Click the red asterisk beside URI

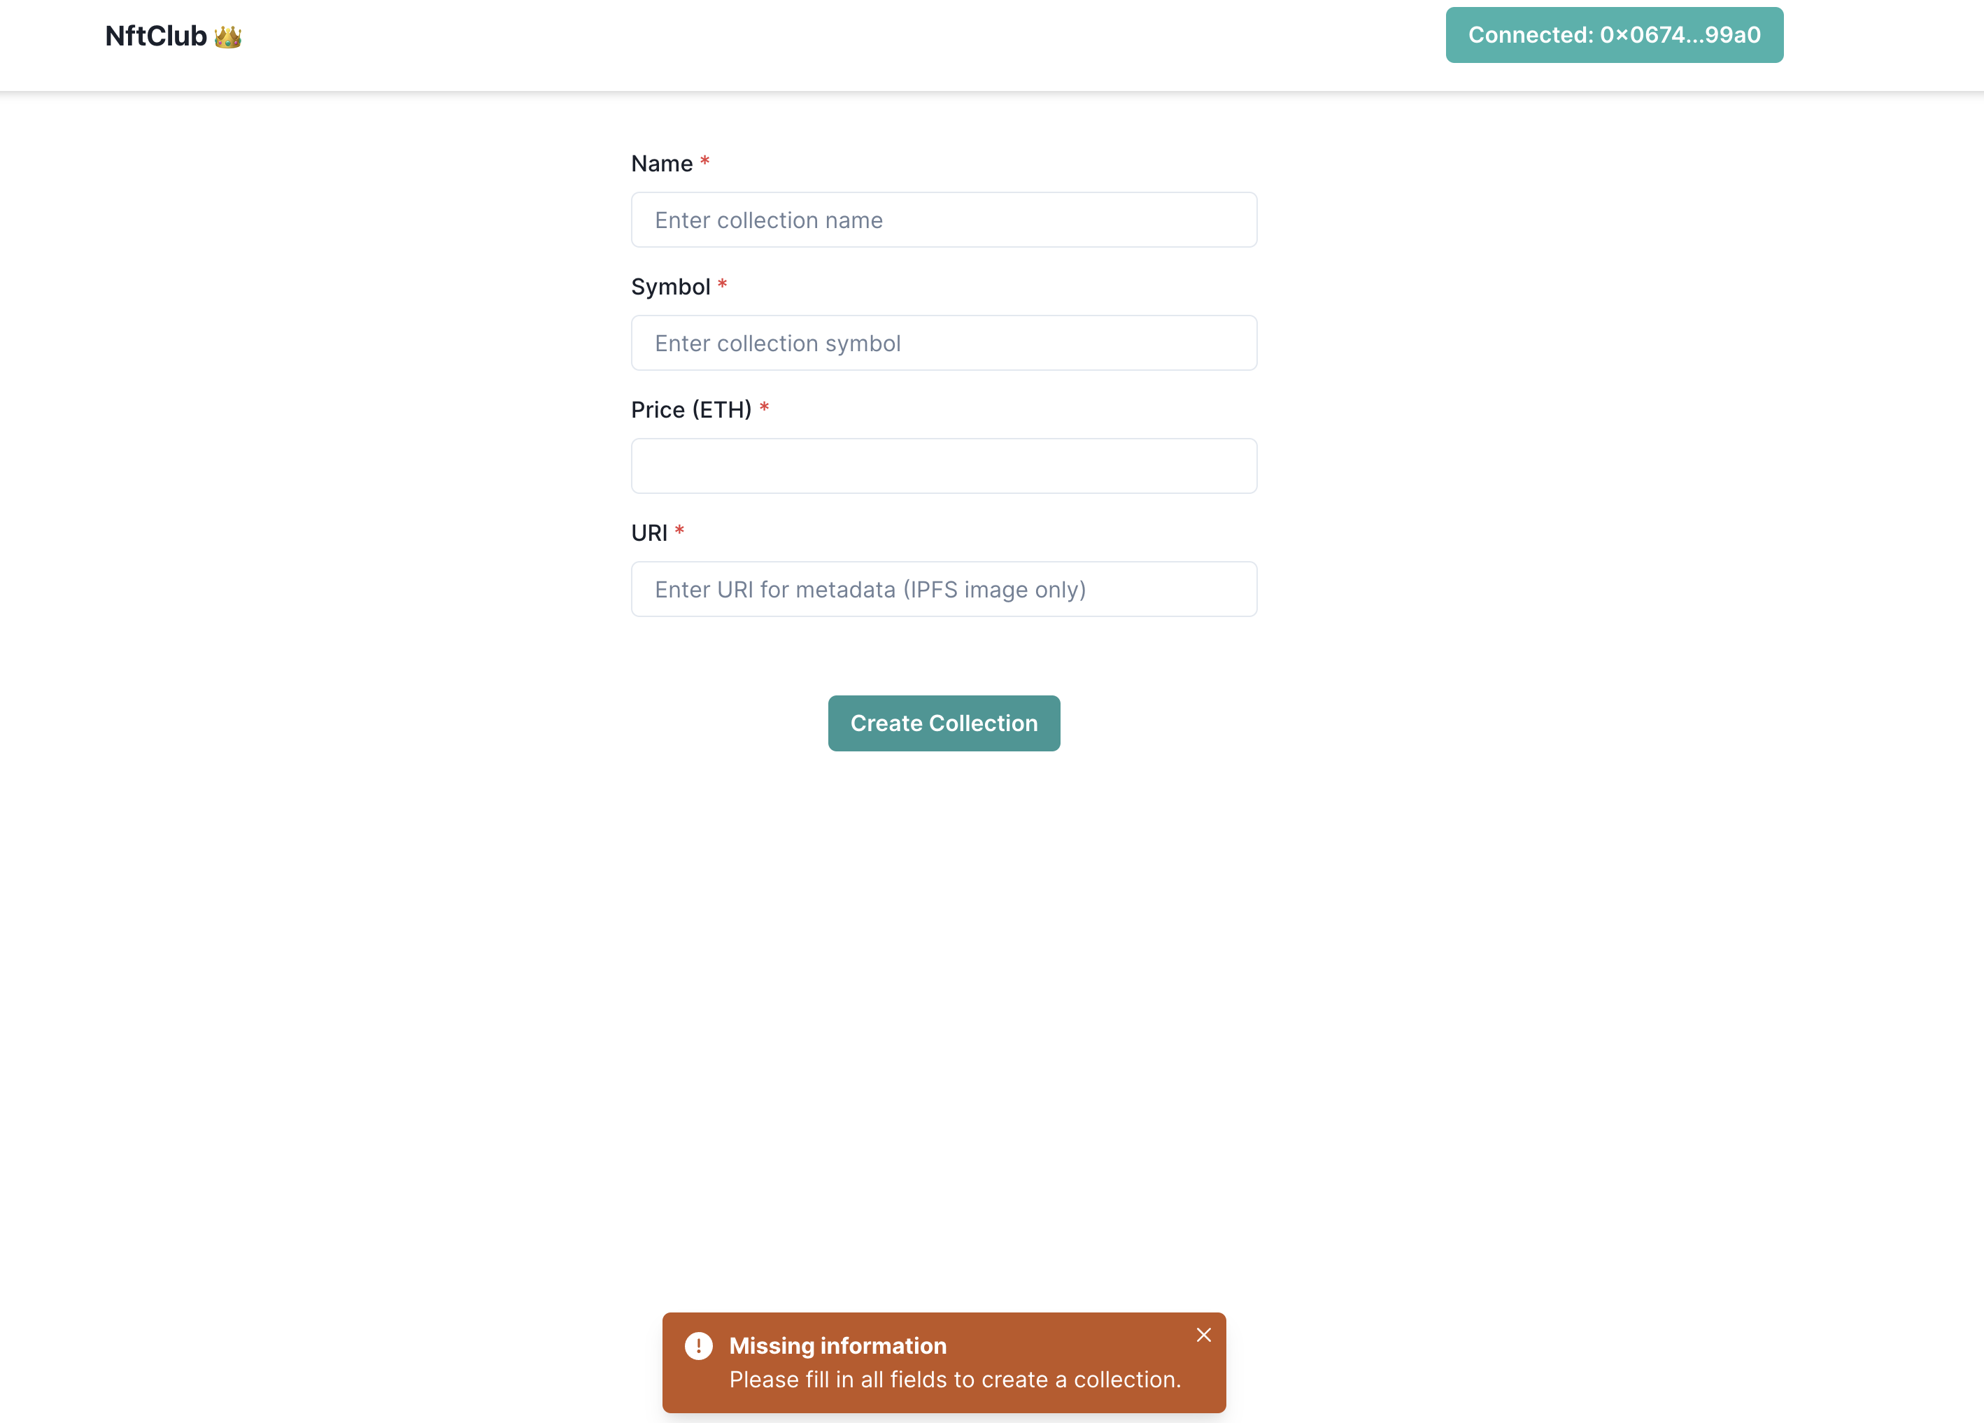click(x=679, y=530)
